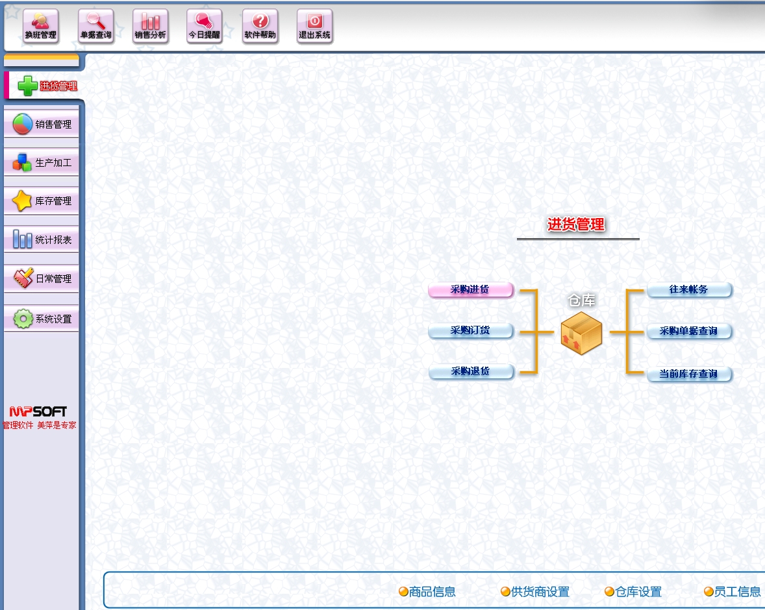Open the 生产加工 sidebar section

point(42,163)
